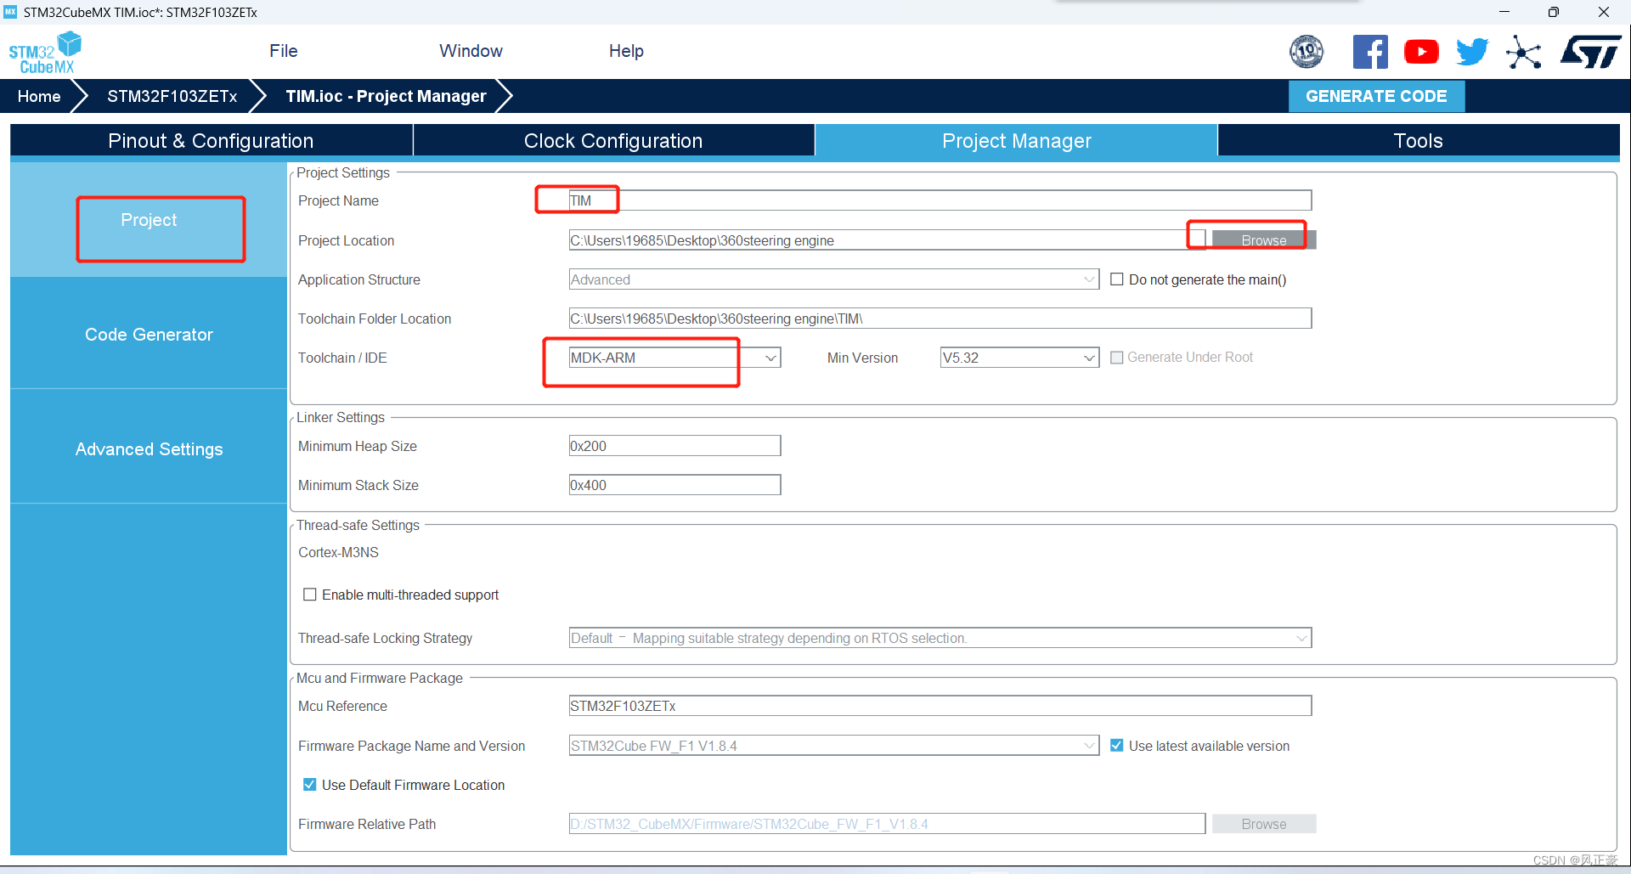
Task: Click Browse next to Firmware Relative Path
Action: (1263, 824)
